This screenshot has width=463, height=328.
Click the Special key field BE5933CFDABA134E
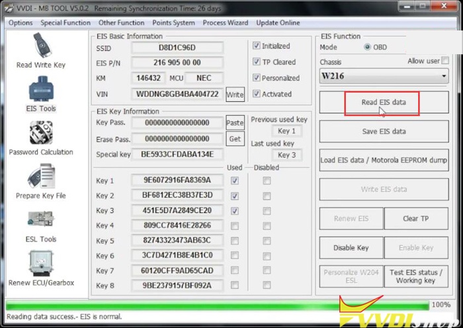pos(177,154)
